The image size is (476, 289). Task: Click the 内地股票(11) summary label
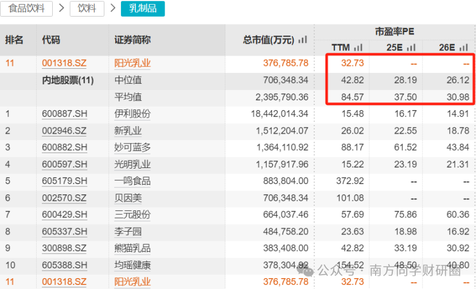(68, 80)
